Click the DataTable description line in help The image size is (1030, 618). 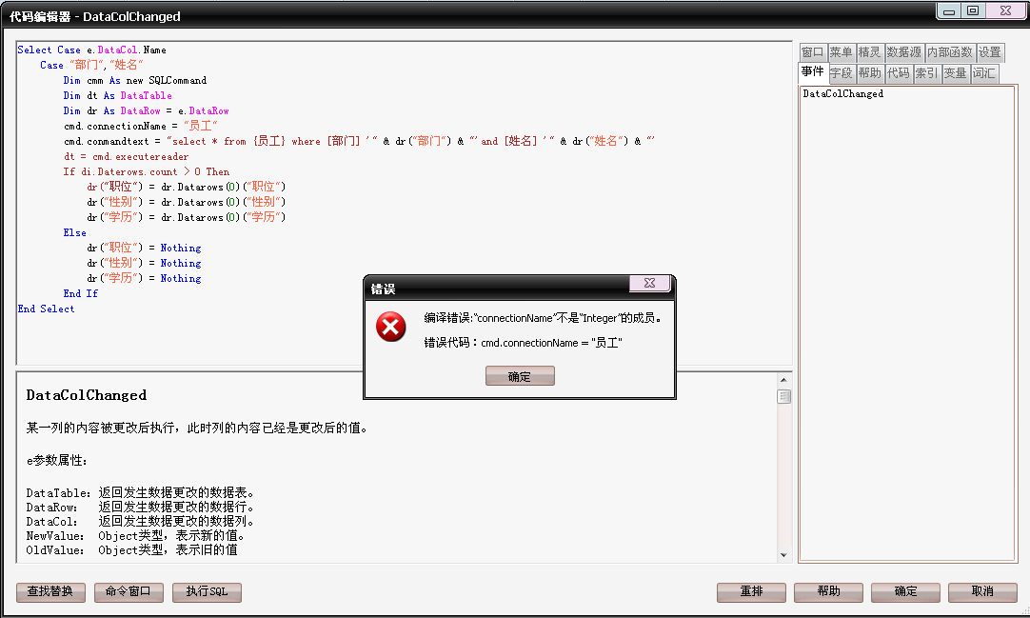click(140, 492)
